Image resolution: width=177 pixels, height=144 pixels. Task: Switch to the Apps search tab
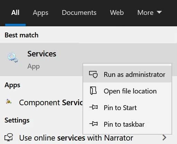click(41, 12)
